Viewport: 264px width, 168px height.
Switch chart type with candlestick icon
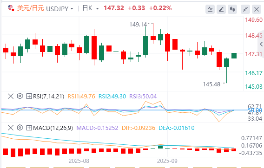(232, 9)
